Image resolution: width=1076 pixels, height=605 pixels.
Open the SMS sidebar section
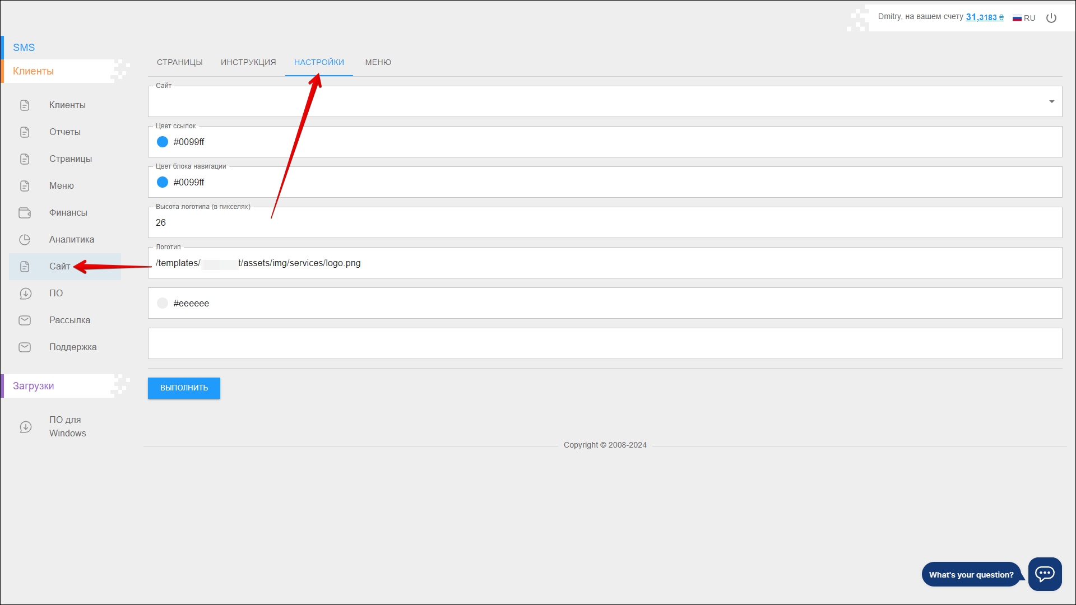tap(24, 48)
